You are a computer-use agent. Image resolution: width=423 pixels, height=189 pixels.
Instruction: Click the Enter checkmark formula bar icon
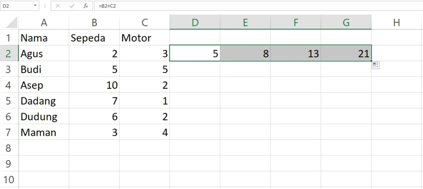tap(72, 6)
